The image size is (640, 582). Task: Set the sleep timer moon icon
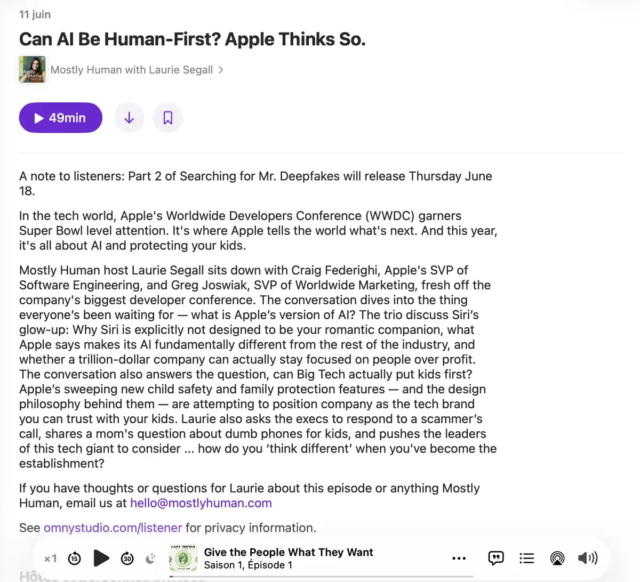pyautogui.click(x=151, y=559)
